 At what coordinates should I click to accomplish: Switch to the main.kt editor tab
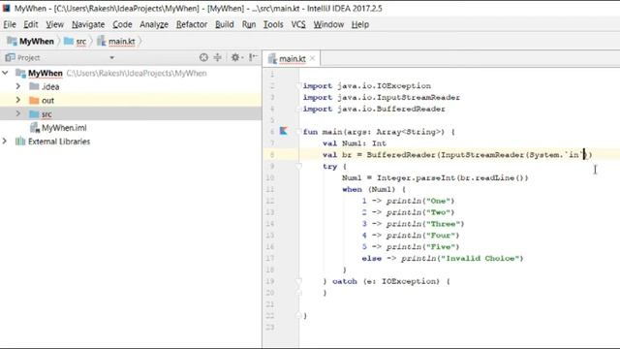point(292,58)
